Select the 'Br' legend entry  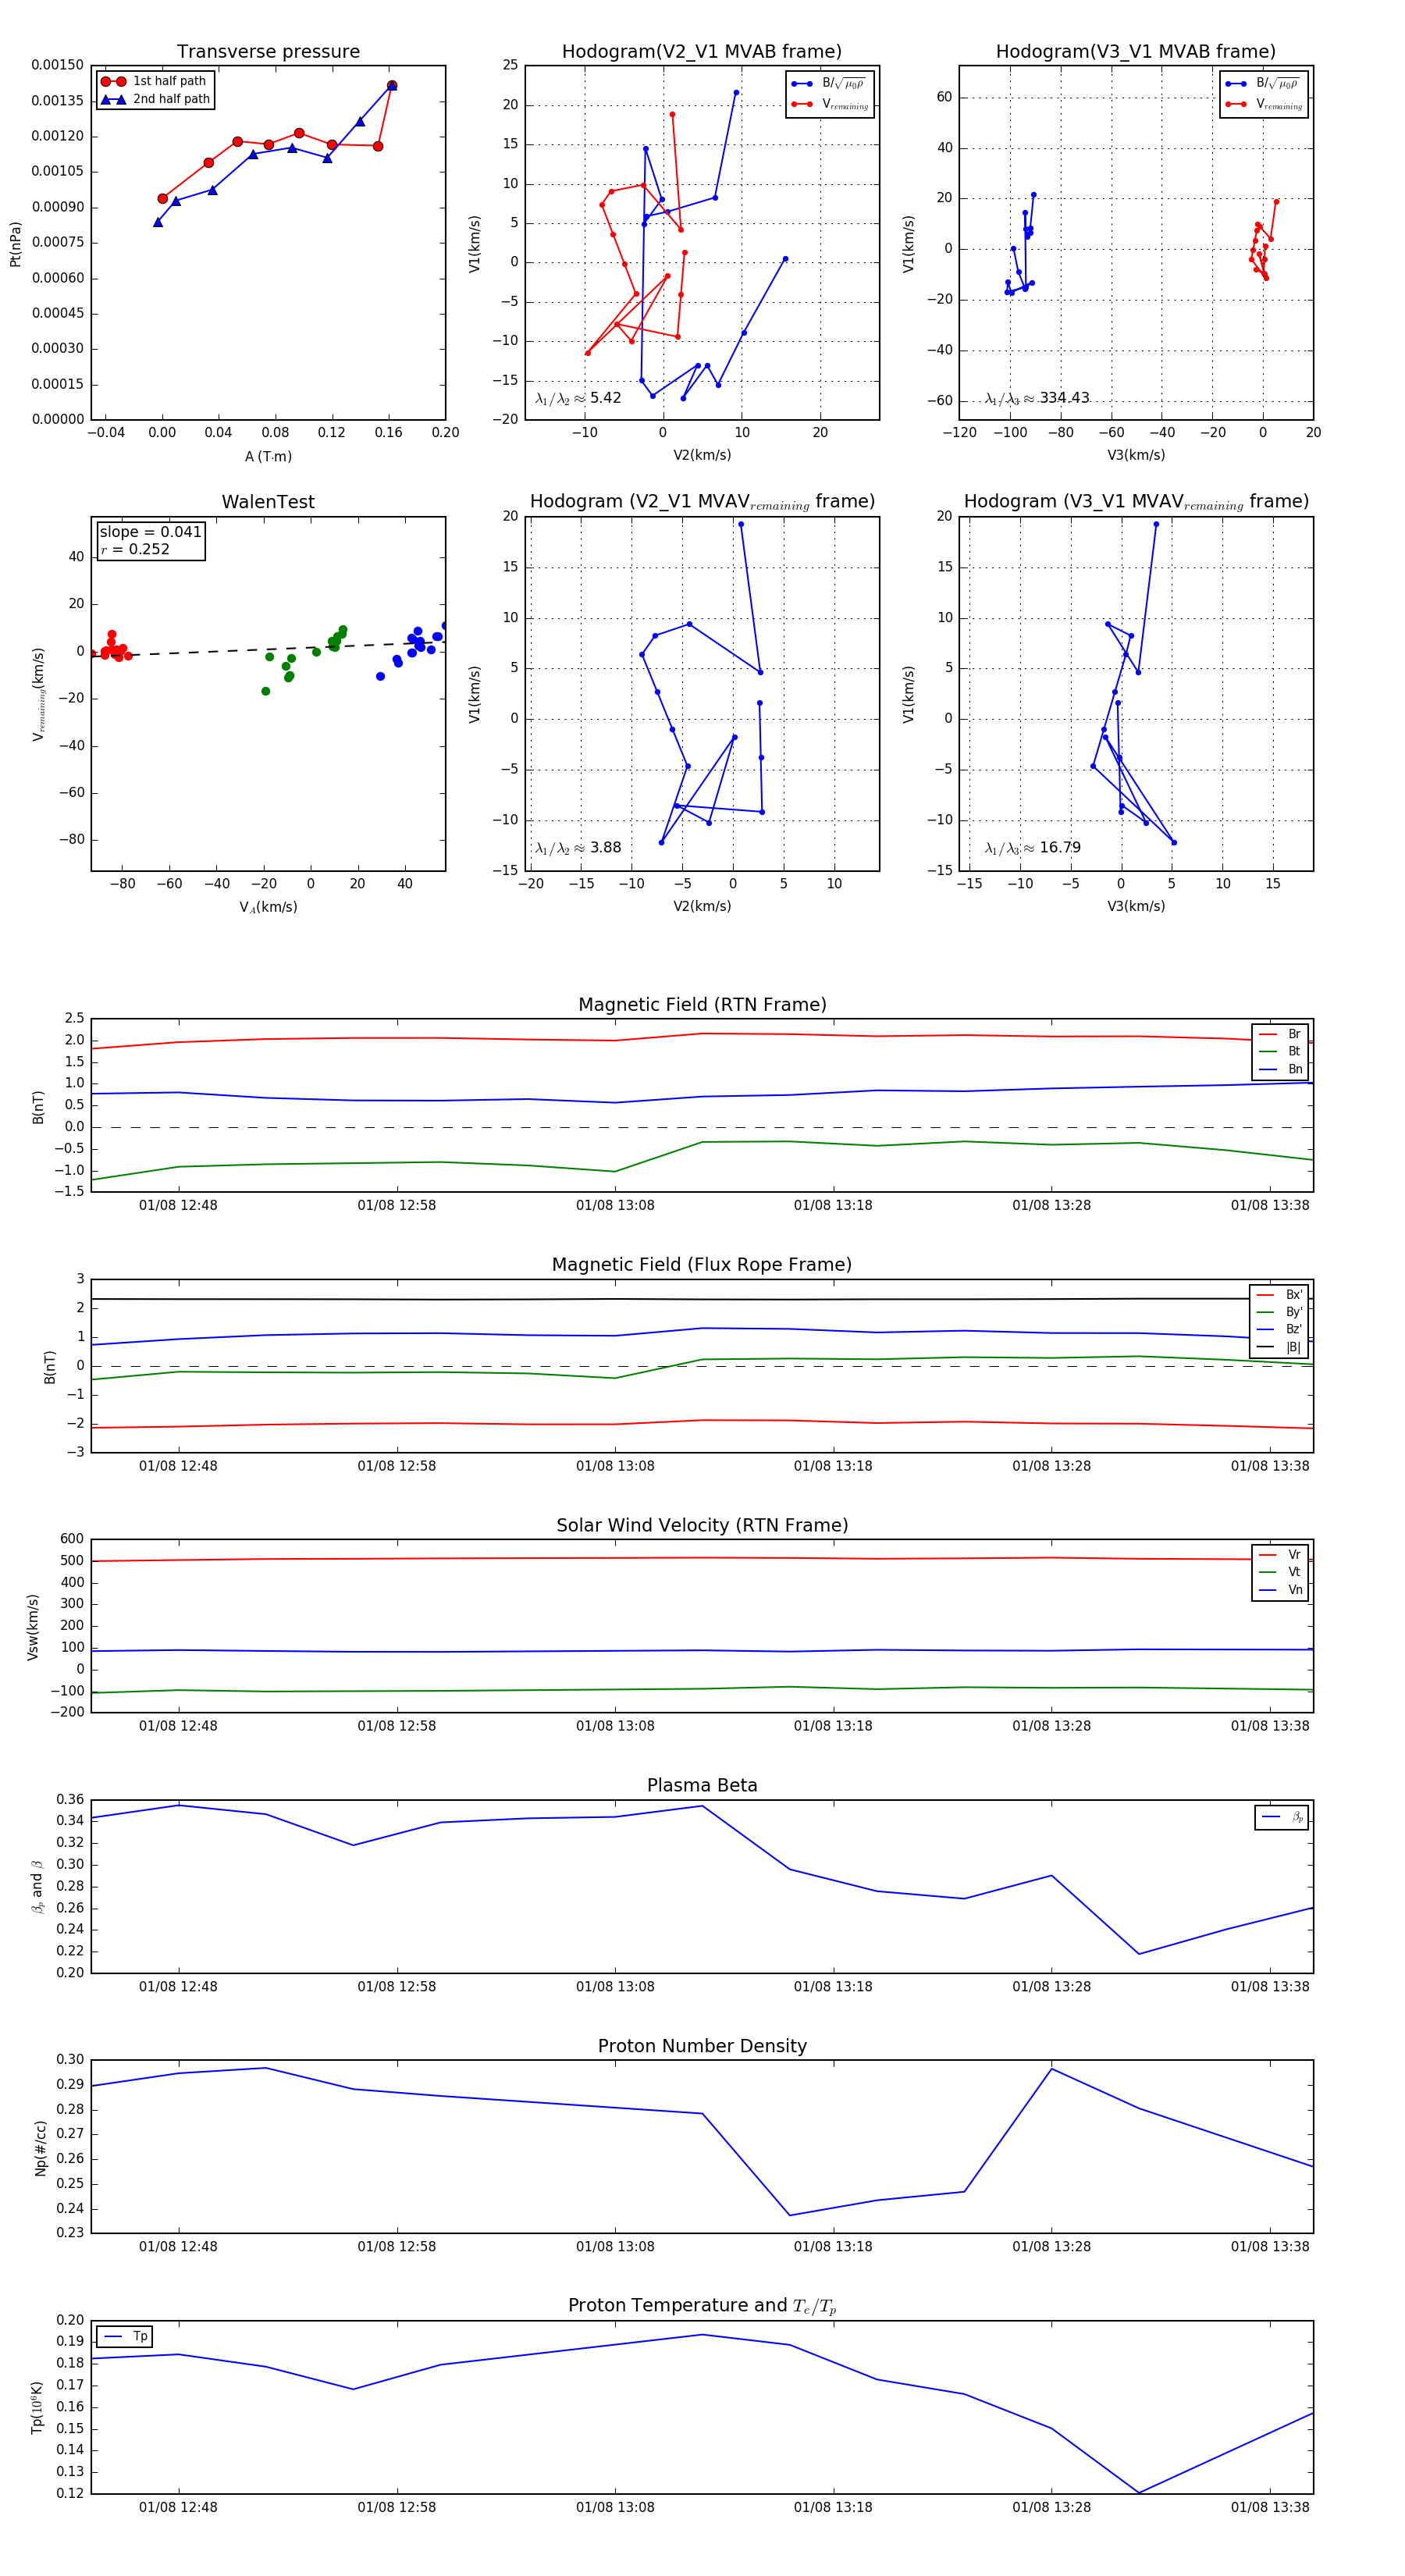[x=1280, y=1034]
